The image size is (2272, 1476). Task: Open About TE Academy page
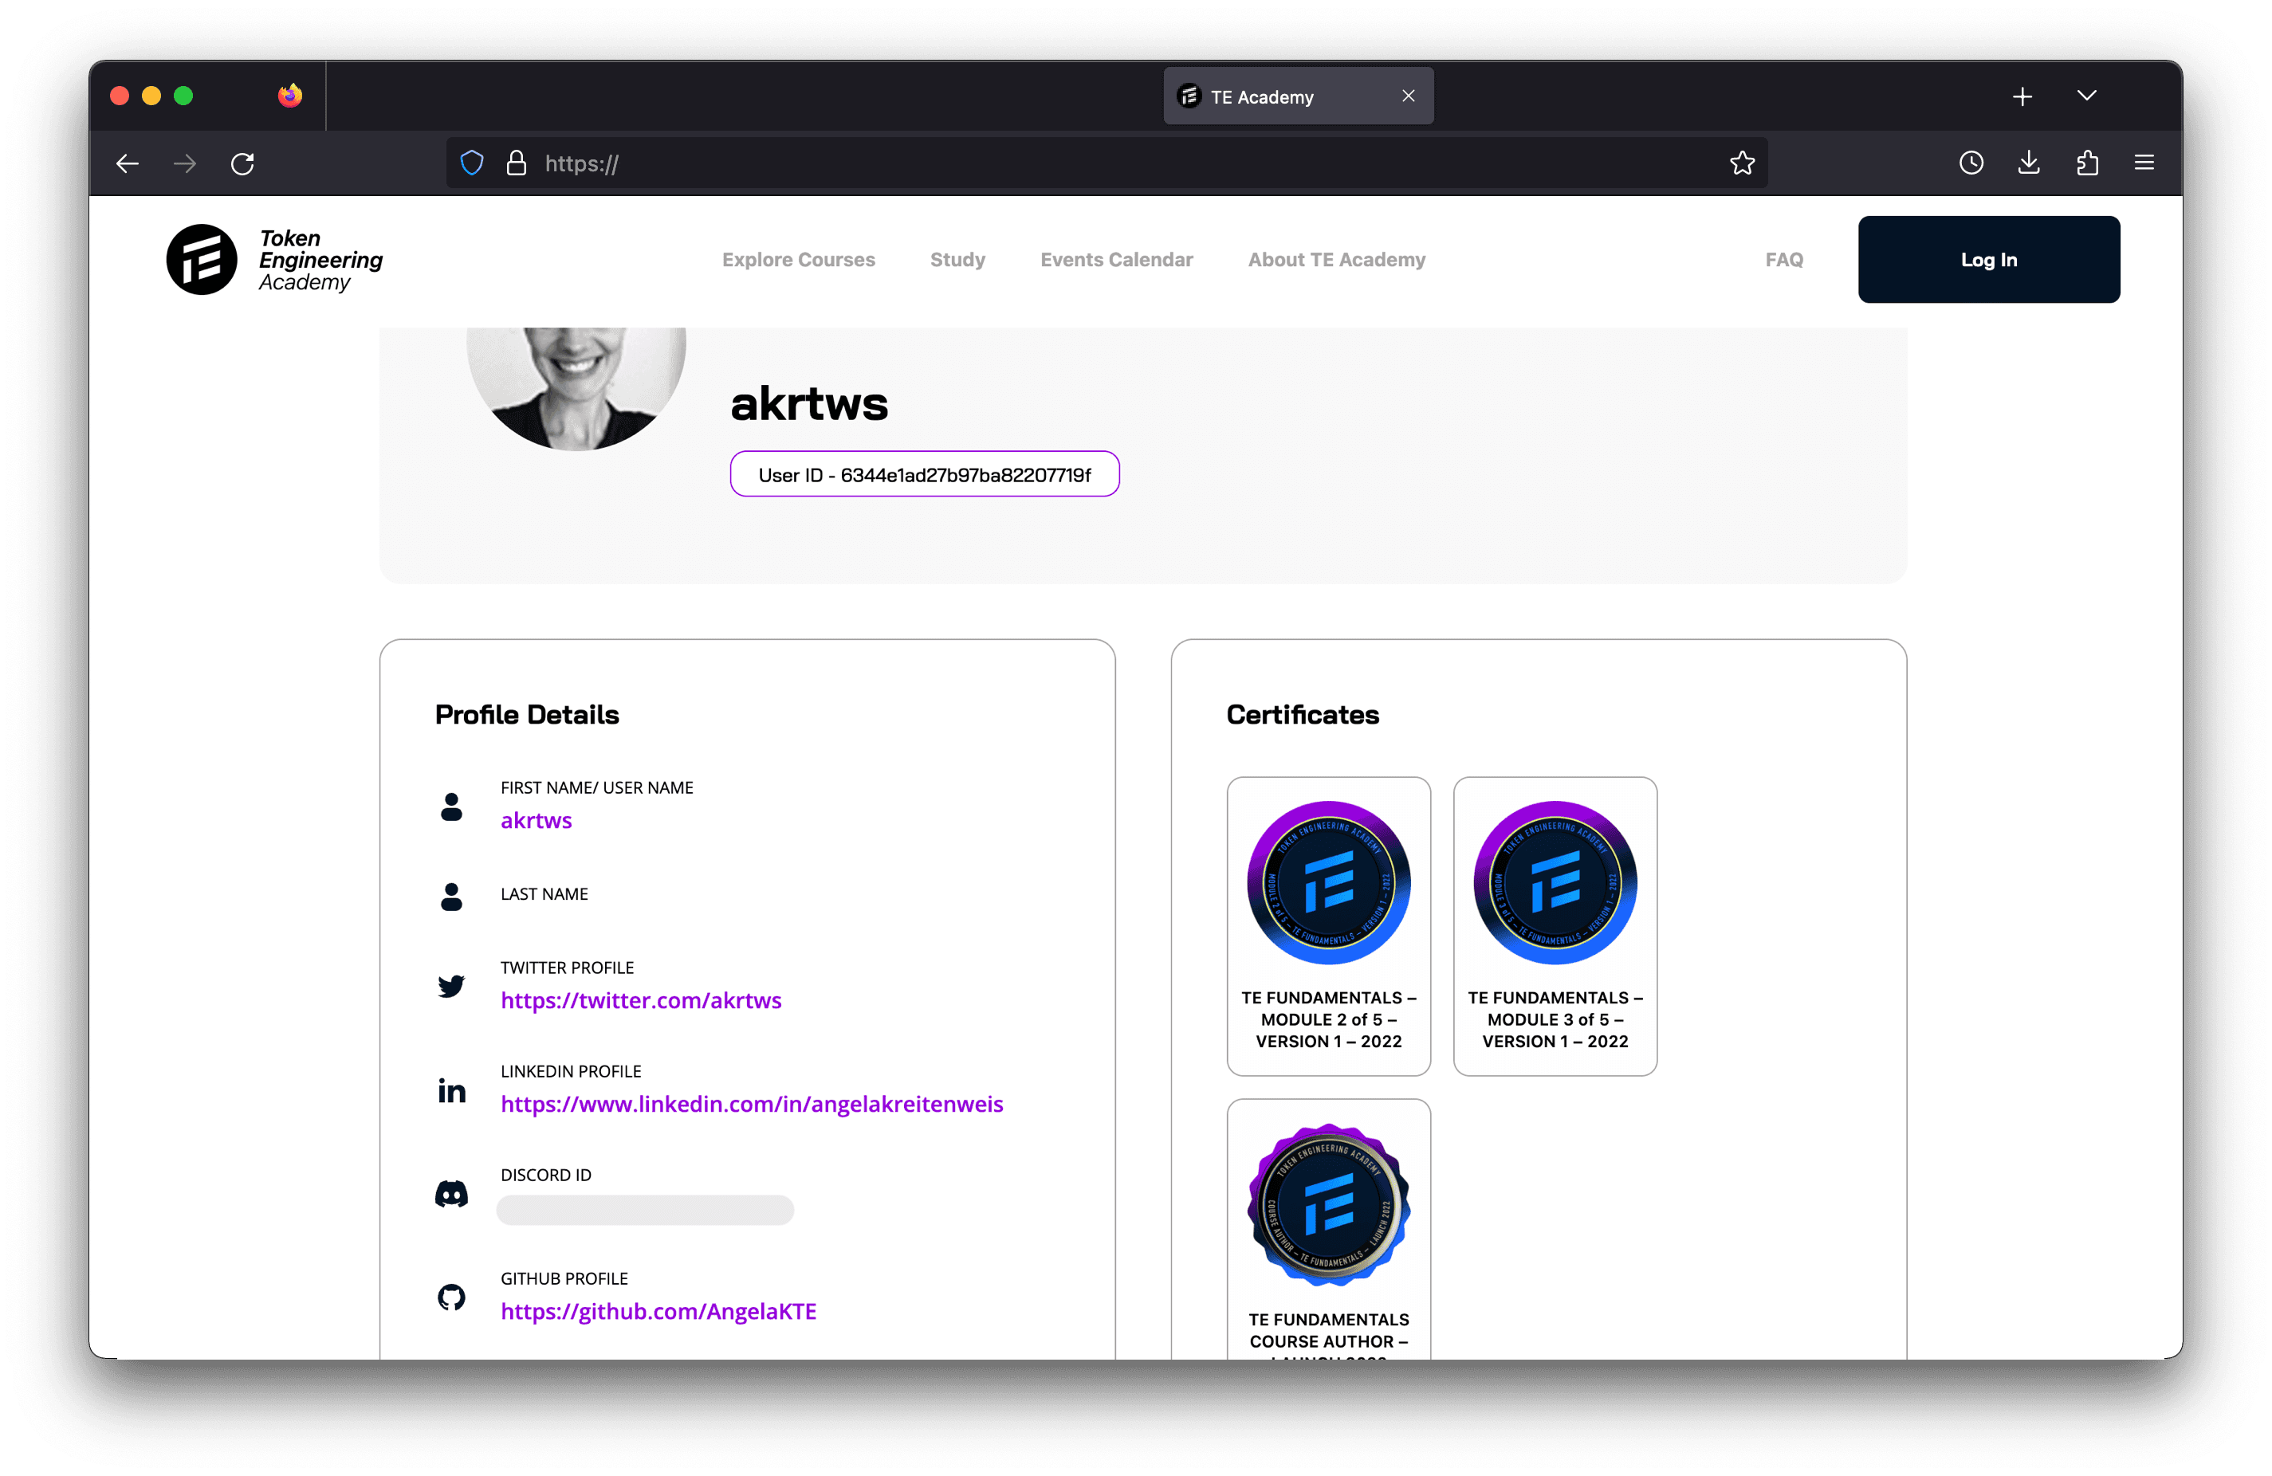1336,260
